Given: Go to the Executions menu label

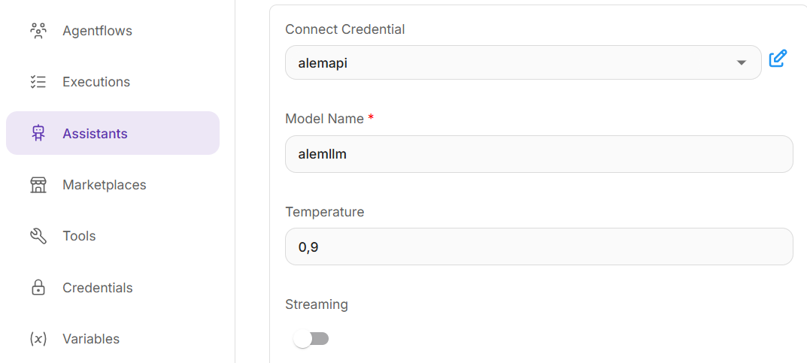Looking at the screenshot, I should pyautogui.click(x=96, y=82).
